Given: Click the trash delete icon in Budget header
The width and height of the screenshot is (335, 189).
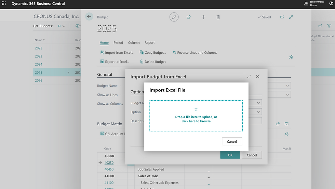Looking at the screenshot, I should (x=218, y=17).
